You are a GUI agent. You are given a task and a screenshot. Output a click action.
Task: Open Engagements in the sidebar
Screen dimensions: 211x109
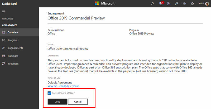[x=15, y=48]
